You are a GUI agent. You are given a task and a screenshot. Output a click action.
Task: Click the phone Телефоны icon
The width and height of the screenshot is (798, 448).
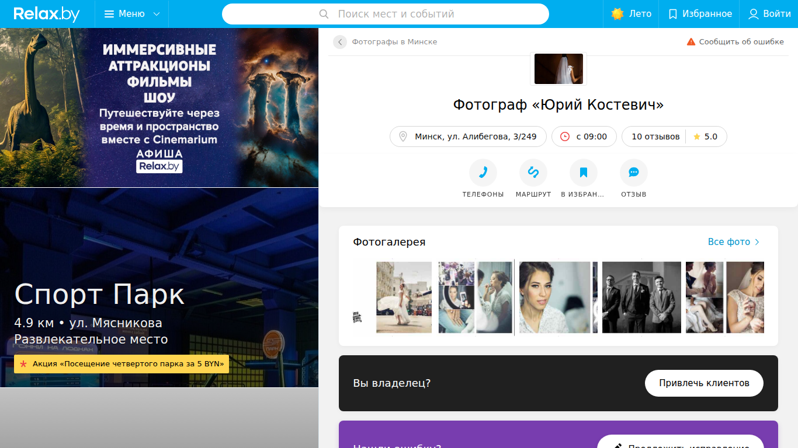click(x=483, y=173)
